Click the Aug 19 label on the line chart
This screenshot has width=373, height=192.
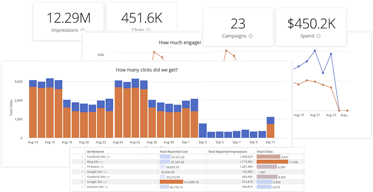click(299, 115)
